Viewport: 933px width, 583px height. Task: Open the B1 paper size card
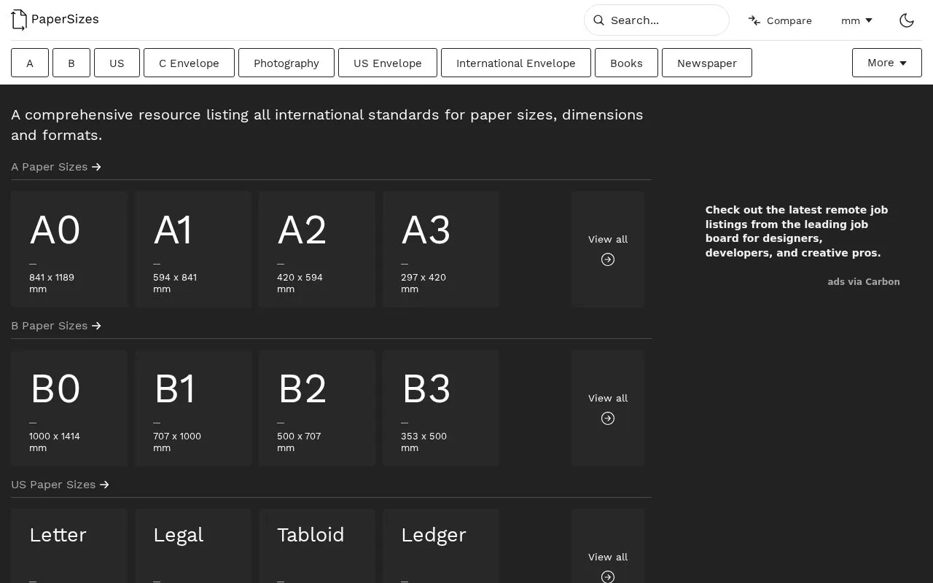[x=193, y=408]
